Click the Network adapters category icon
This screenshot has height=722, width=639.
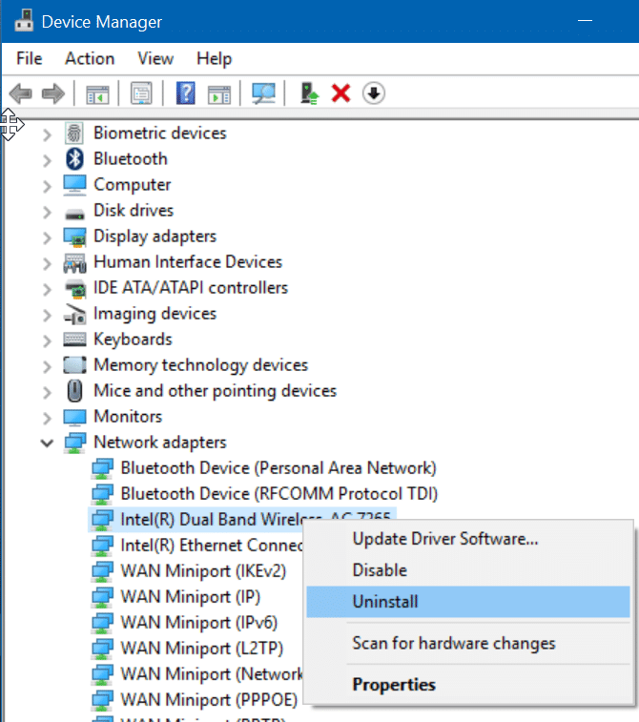tap(74, 443)
